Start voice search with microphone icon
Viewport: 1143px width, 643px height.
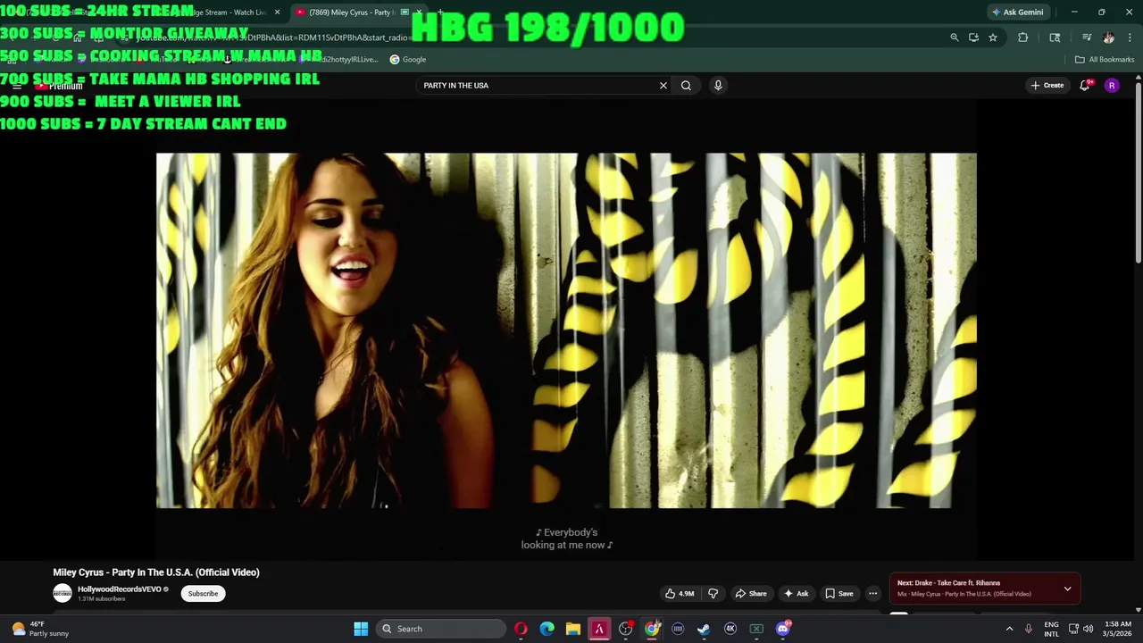pos(718,86)
